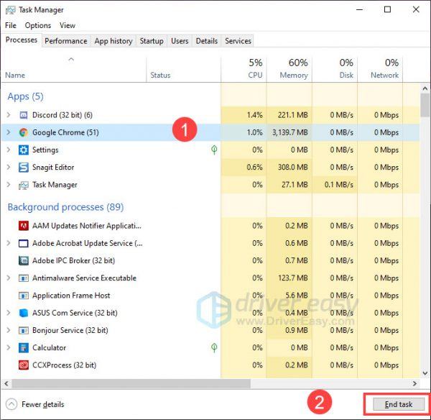Expand the Task Manager process group
Viewport: 431px width, 420px height.
[9, 185]
